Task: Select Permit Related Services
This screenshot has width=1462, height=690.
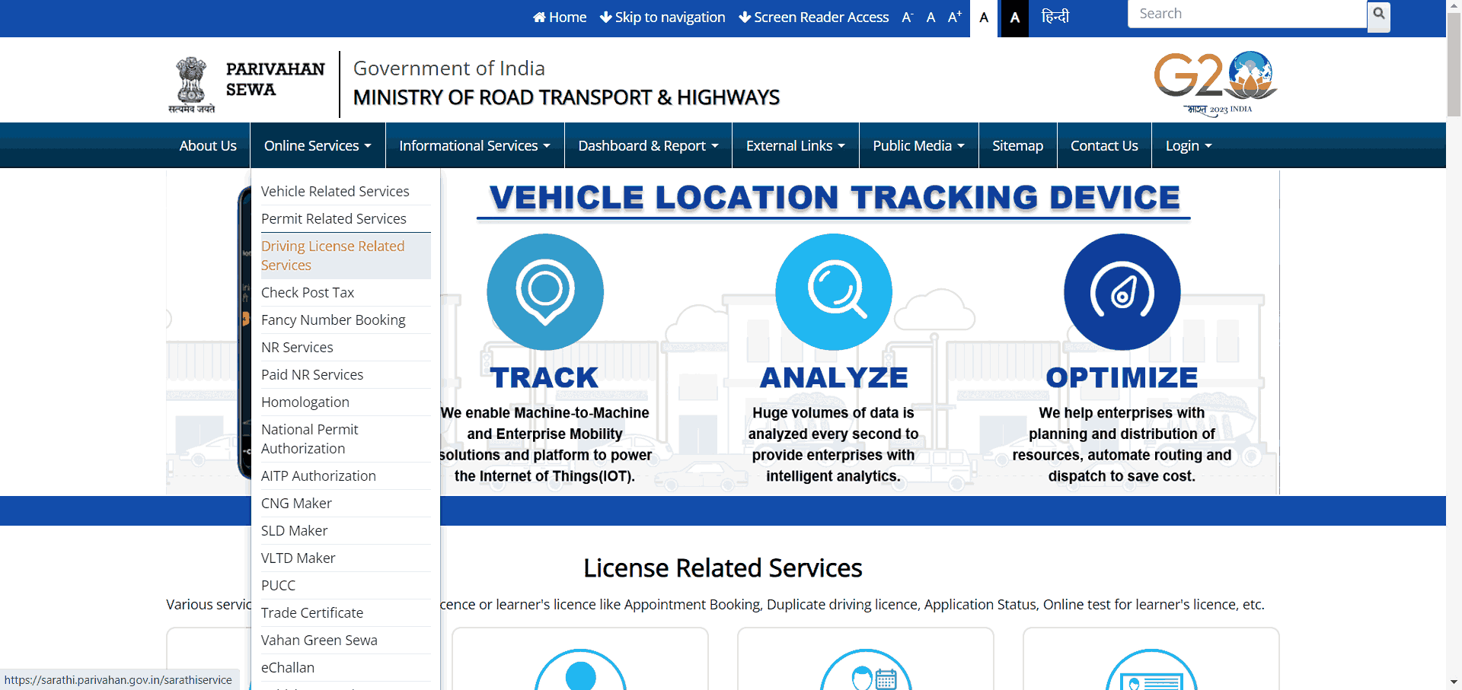Action: click(346, 219)
